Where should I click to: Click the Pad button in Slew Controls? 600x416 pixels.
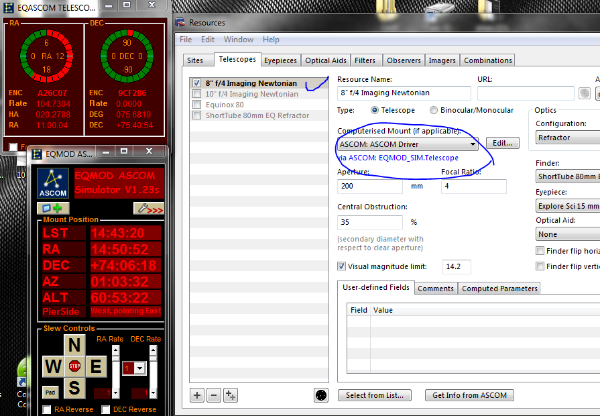[x=50, y=393]
